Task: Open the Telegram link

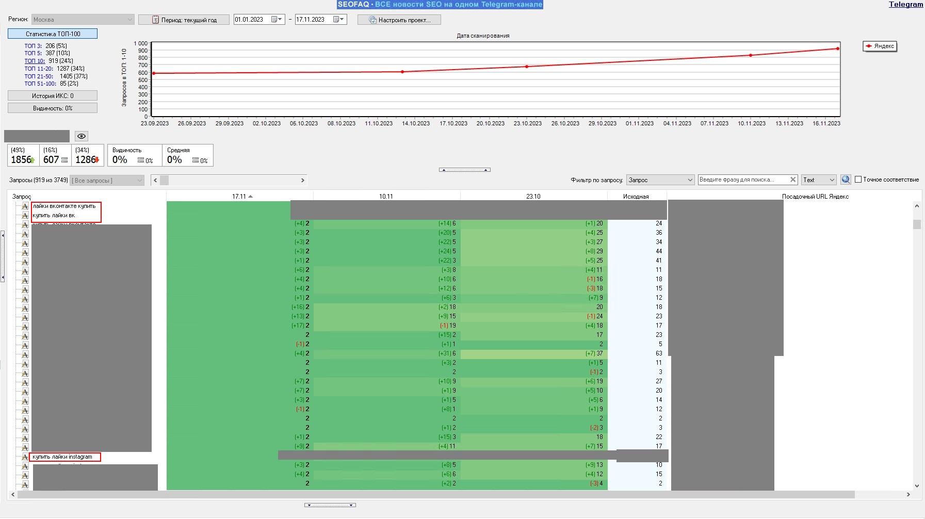Action: tap(905, 5)
